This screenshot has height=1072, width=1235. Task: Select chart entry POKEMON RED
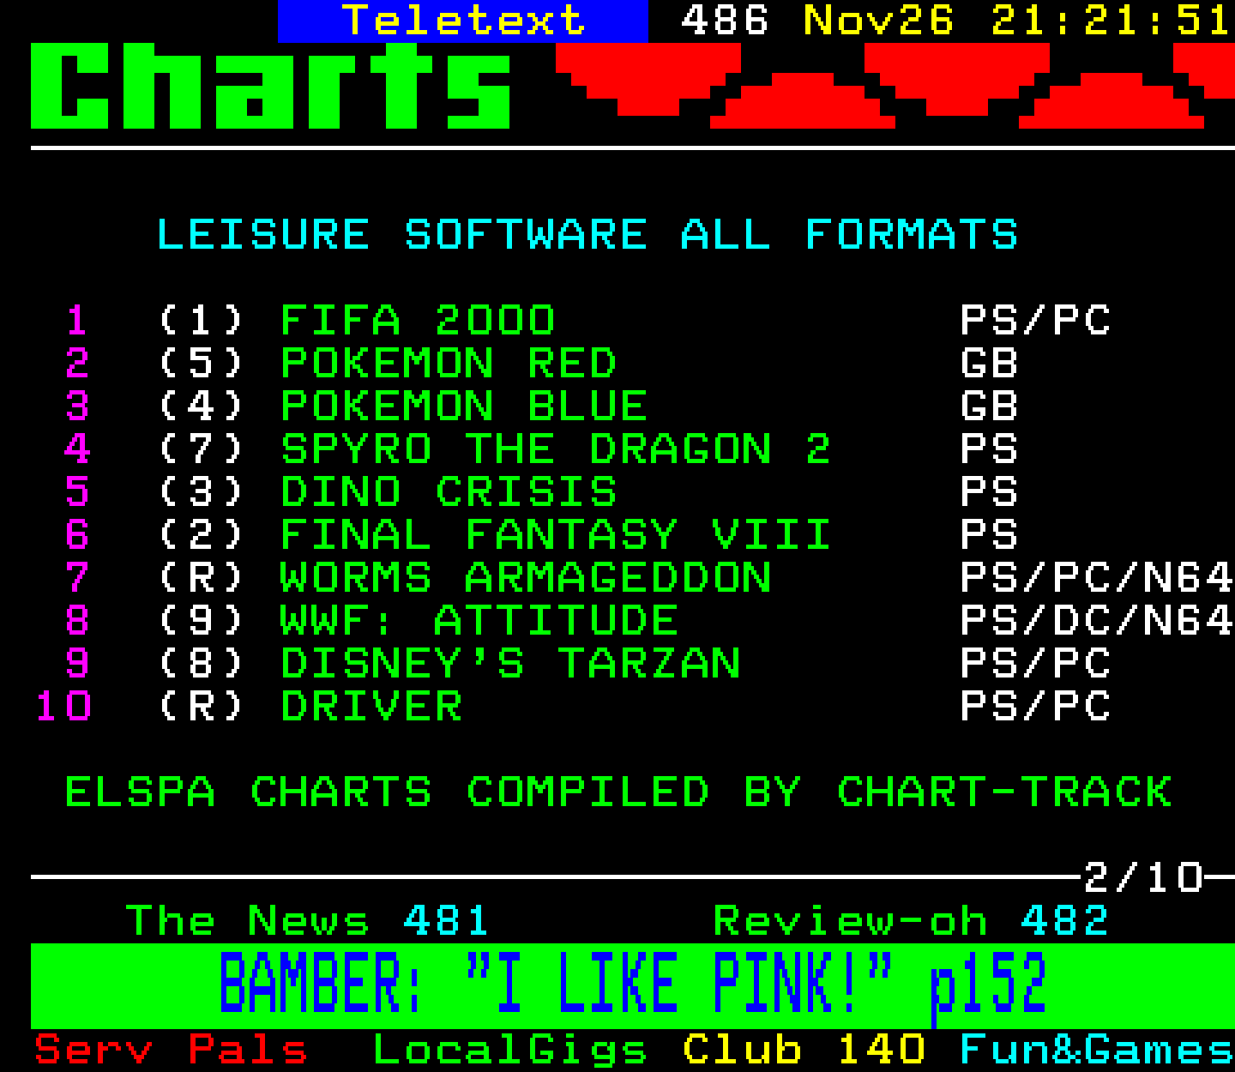tap(449, 364)
